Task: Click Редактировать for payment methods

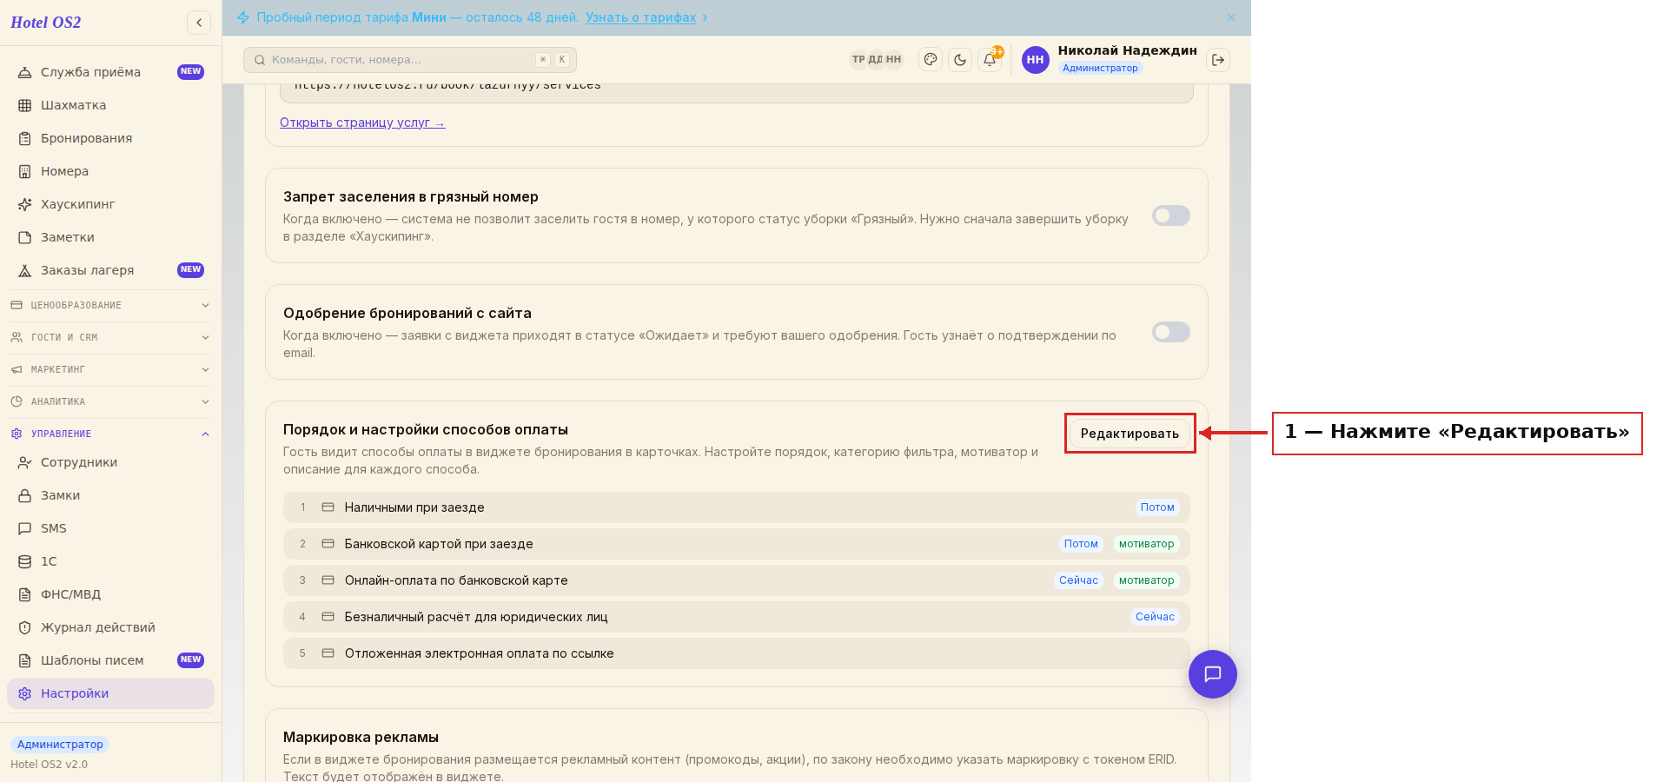Action: click(1130, 434)
